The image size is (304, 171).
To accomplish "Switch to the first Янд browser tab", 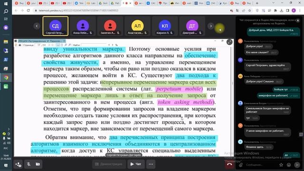I will coord(19,3).
